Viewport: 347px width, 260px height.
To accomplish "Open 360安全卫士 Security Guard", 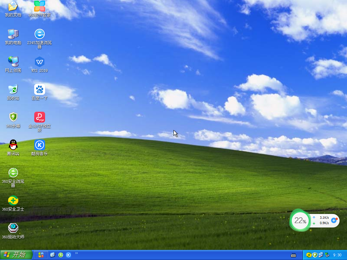I will 13,200.
